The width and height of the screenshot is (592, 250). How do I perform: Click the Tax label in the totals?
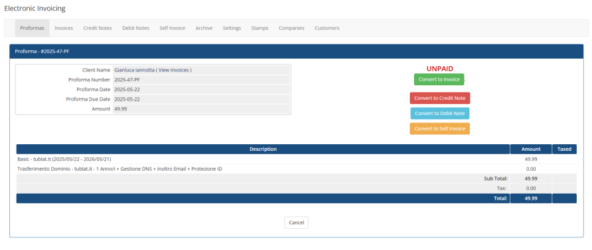pyautogui.click(x=502, y=188)
